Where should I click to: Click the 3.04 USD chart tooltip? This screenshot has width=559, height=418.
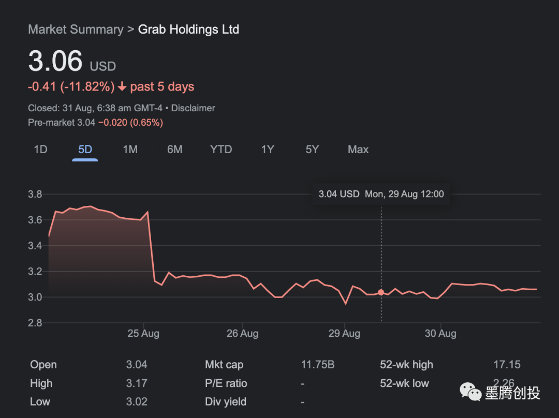381,194
